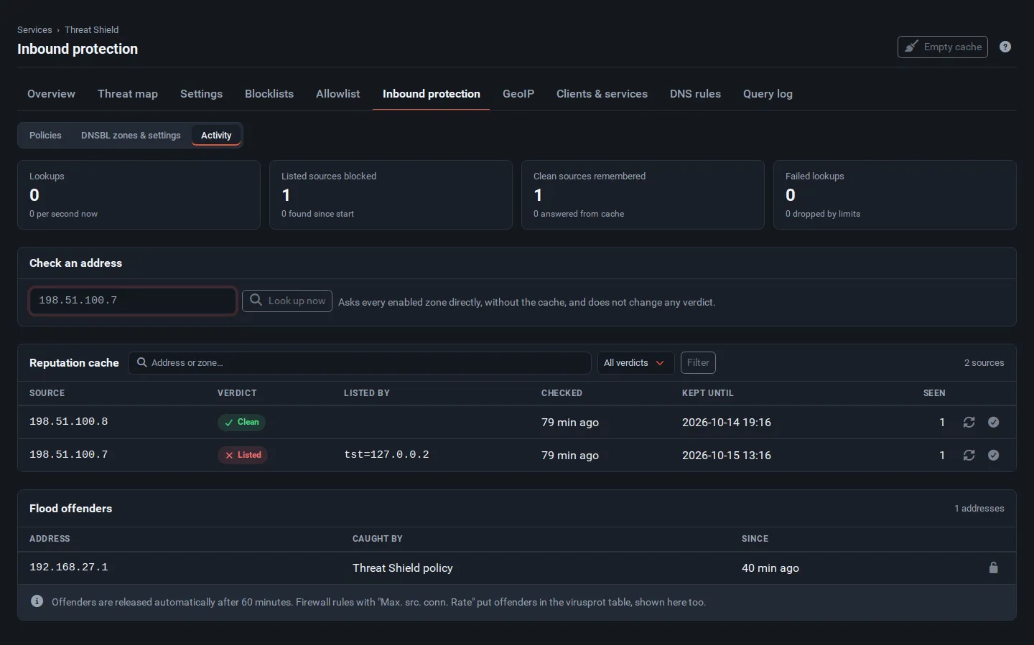
Task: Select flood offender address 192.168.27.1
Action: click(69, 568)
